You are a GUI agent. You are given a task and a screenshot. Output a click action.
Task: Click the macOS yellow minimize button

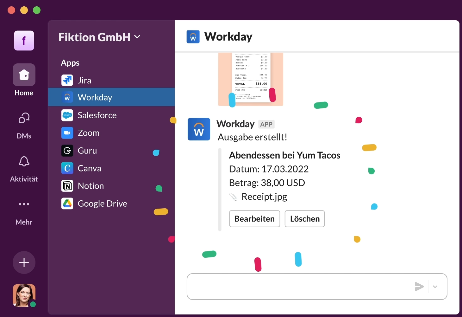[x=24, y=10]
